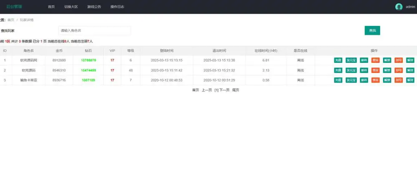Click 解封 for player ID 1
417x184 pixels.
(410, 60)
